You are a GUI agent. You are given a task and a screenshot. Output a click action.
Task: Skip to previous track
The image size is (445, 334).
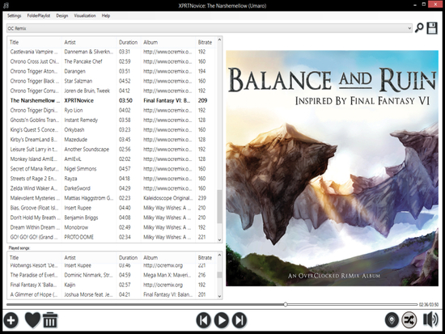tap(203, 320)
